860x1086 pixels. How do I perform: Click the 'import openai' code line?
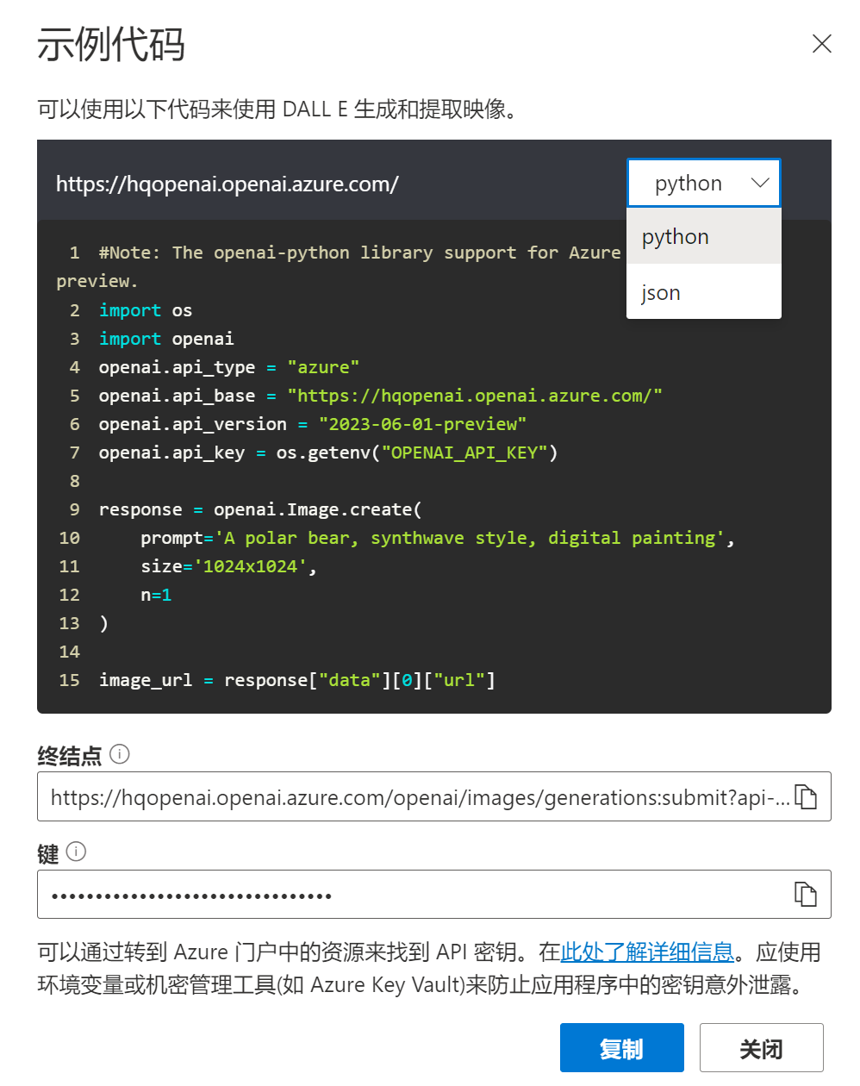pyautogui.click(x=165, y=339)
